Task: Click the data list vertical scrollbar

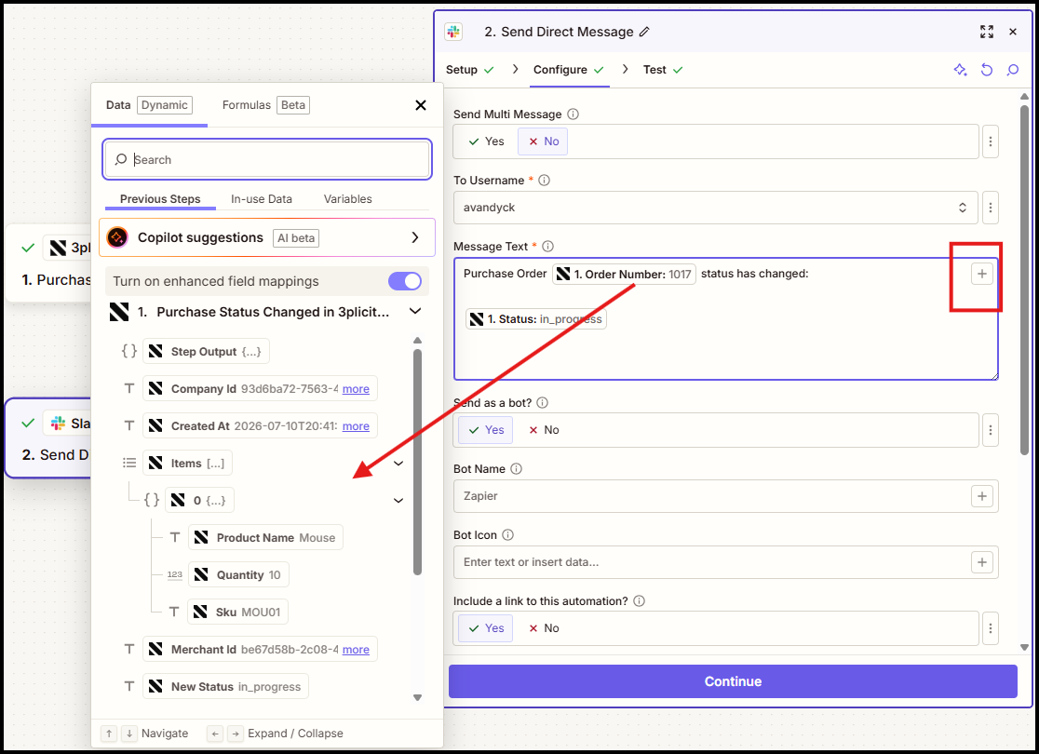Action: (417, 462)
